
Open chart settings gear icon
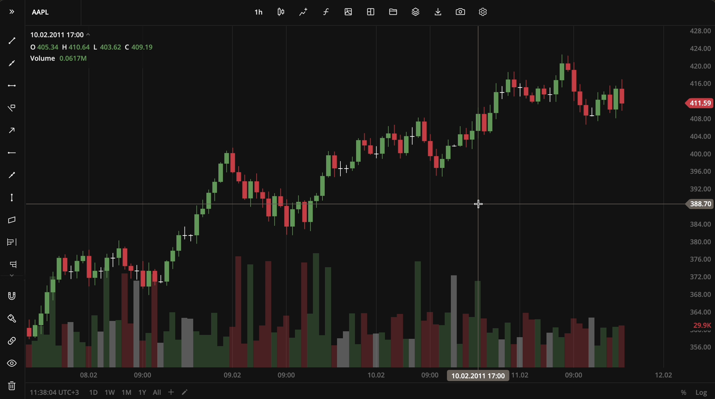pos(483,12)
